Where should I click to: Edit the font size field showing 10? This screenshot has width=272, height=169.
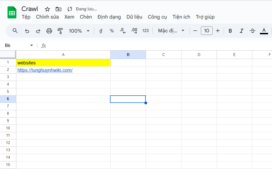pos(207,31)
